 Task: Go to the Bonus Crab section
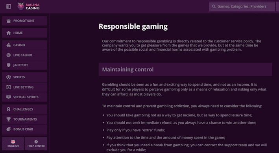(25, 129)
